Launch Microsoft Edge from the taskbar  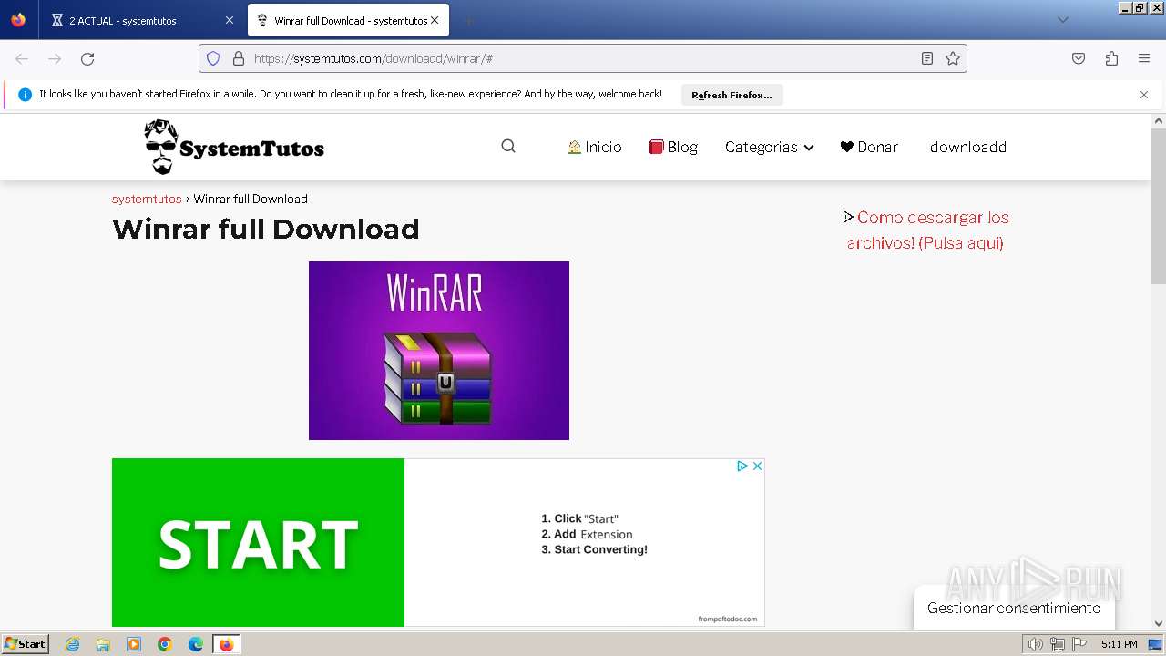(196, 644)
